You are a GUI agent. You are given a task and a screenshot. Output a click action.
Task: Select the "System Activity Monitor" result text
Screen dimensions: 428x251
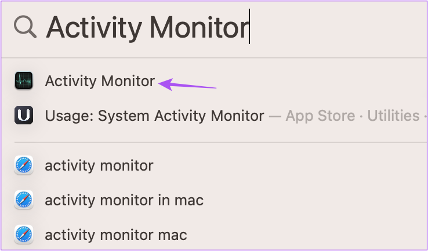point(182,116)
